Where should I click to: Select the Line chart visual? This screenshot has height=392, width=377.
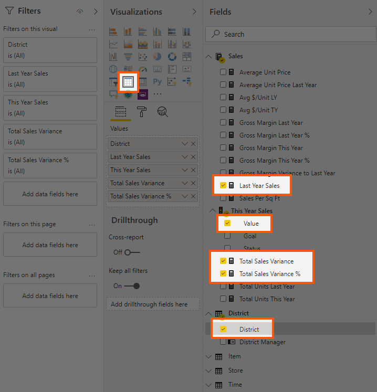tap(113, 44)
